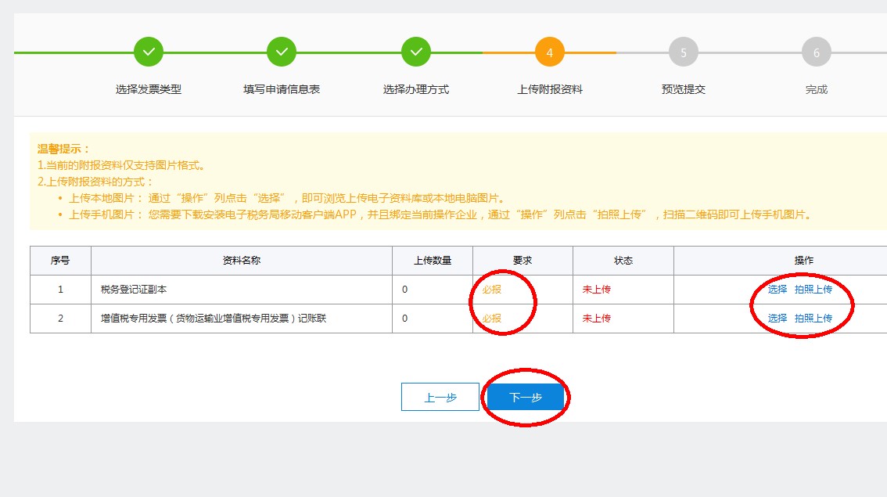Viewport: 887px width, 497px height.
Task: Click the green progress bar line
Action: [78, 52]
